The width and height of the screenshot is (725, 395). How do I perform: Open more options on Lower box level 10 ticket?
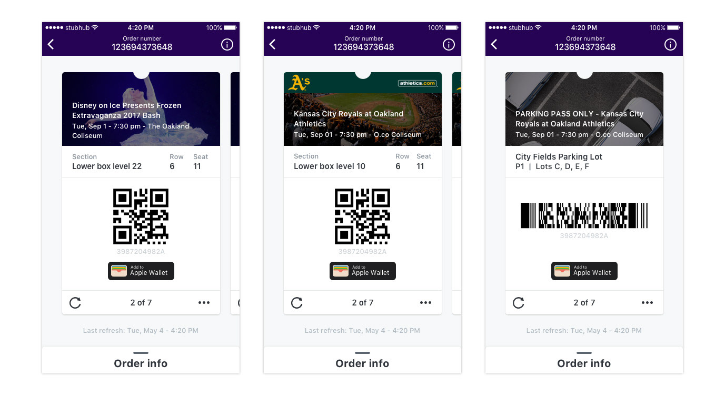(x=426, y=303)
